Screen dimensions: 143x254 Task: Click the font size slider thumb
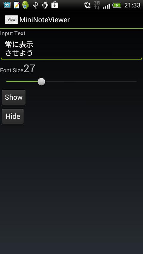click(x=41, y=81)
